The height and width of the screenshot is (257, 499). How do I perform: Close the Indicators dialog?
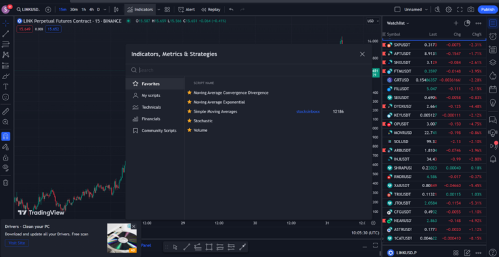point(362,54)
